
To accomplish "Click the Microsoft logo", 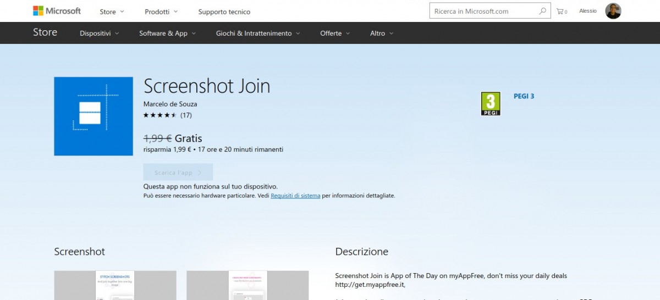I will click(x=57, y=11).
